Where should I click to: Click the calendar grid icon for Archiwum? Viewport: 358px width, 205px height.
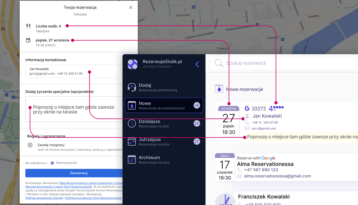click(x=132, y=160)
